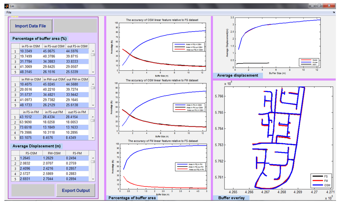
Task: Select the 'out FM-in OSM' column header
Action: 77,79
